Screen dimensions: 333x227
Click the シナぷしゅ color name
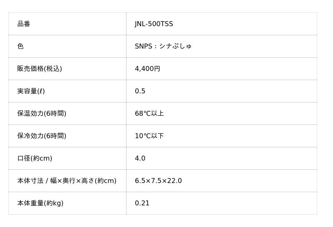(x=175, y=46)
